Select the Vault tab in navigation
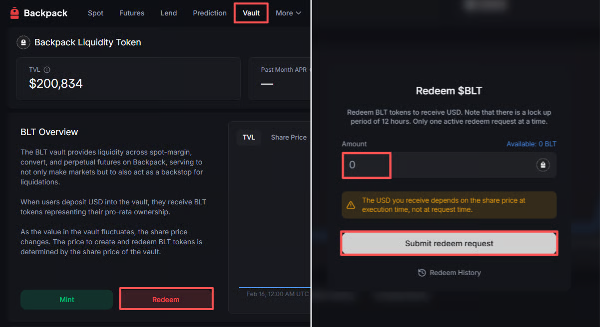 pyautogui.click(x=251, y=13)
